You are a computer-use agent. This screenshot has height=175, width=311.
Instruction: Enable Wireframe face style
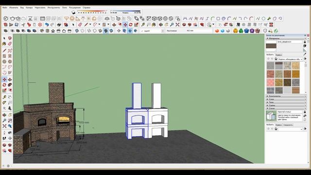[x=89, y=31]
